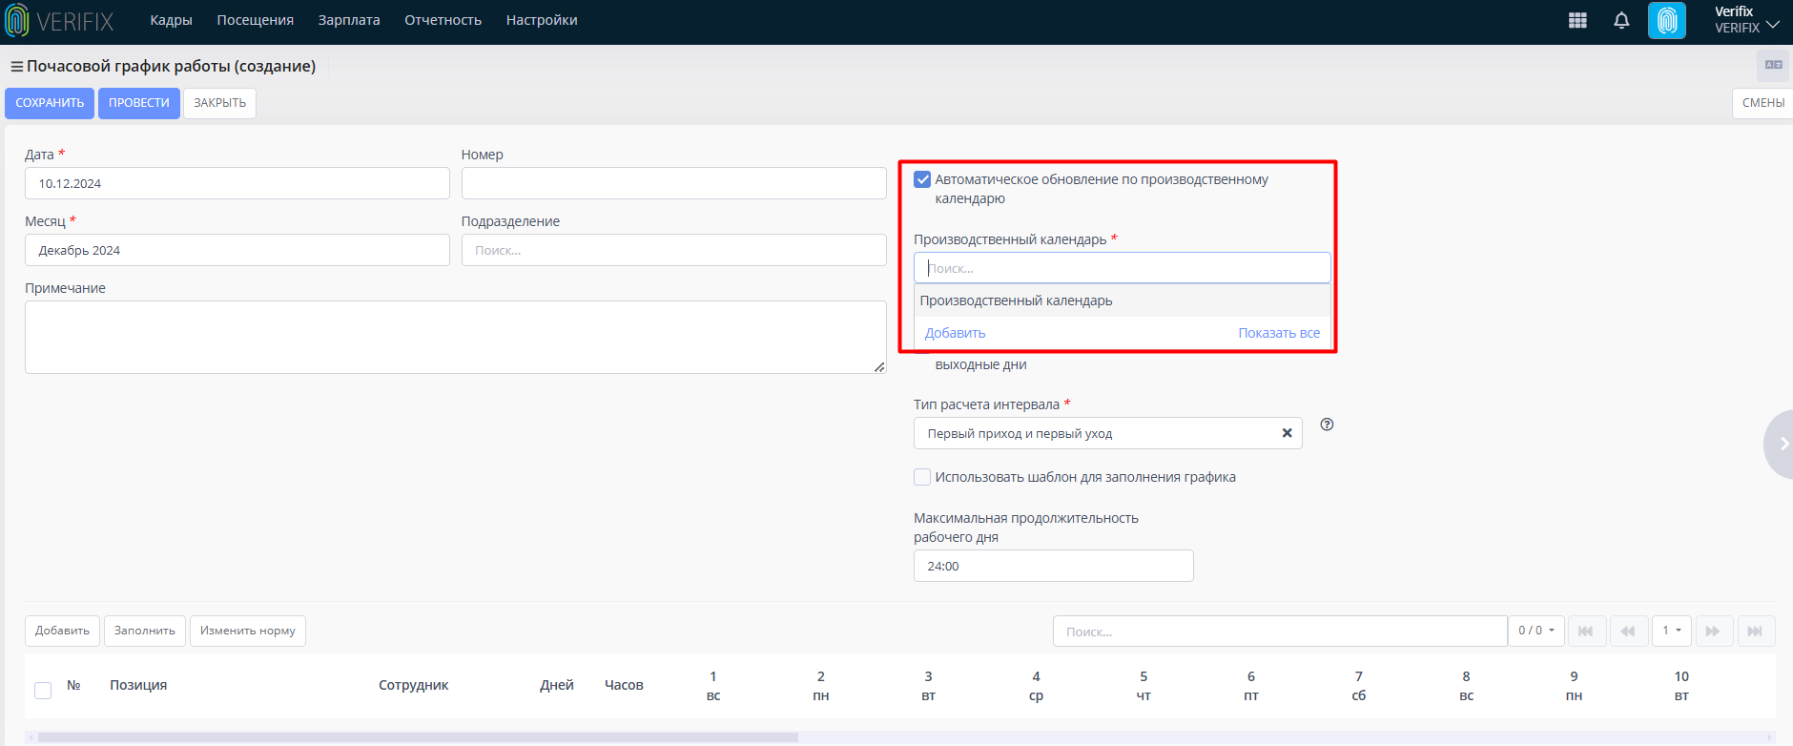
Task: Click the day 10 вт column header
Action: coord(1681,686)
